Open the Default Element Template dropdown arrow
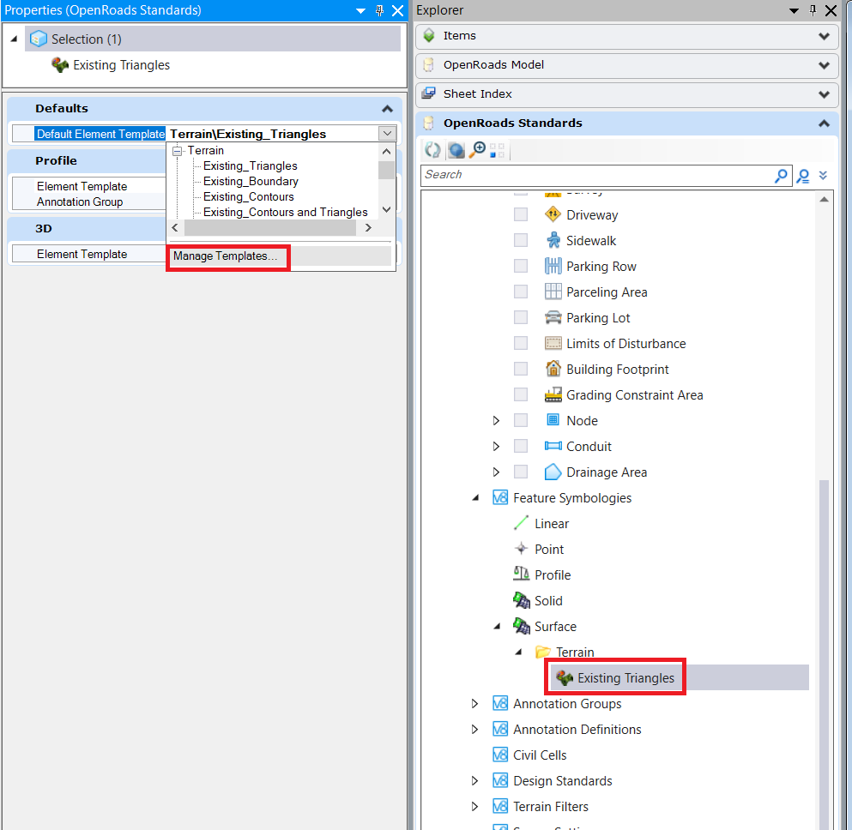This screenshot has height=830, width=852. click(387, 134)
